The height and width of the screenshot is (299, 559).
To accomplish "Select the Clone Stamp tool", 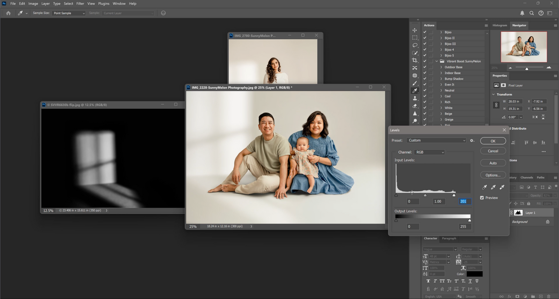I will point(415,98).
